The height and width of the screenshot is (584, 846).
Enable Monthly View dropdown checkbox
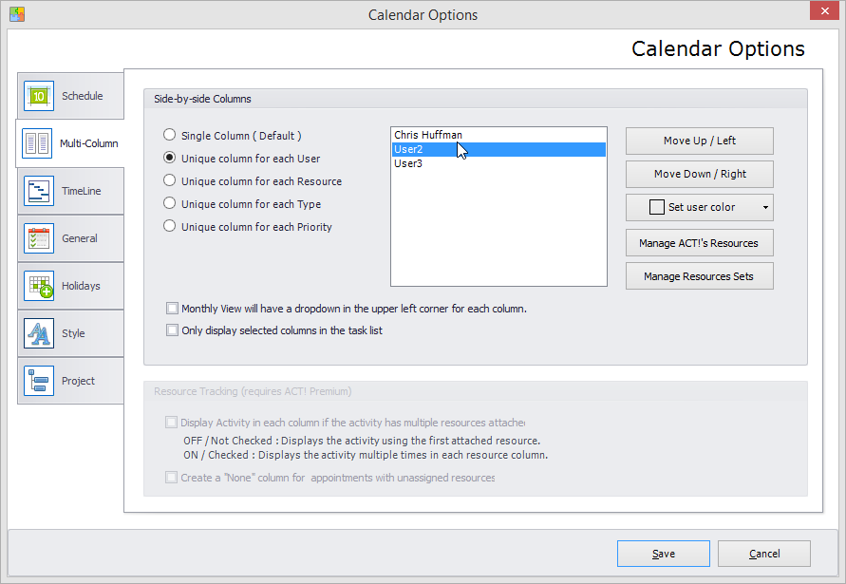172,309
